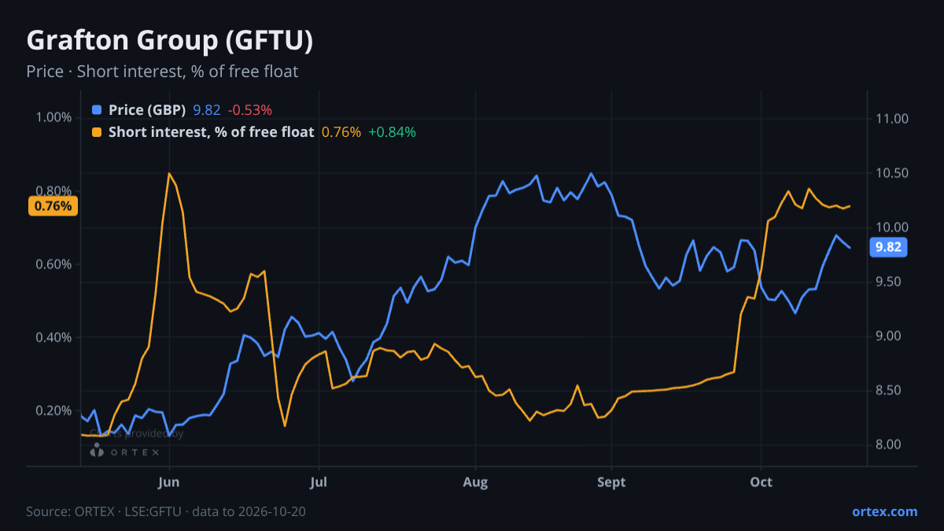
Task: Click the 1.00% left axis label
Action: pyautogui.click(x=53, y=117)
